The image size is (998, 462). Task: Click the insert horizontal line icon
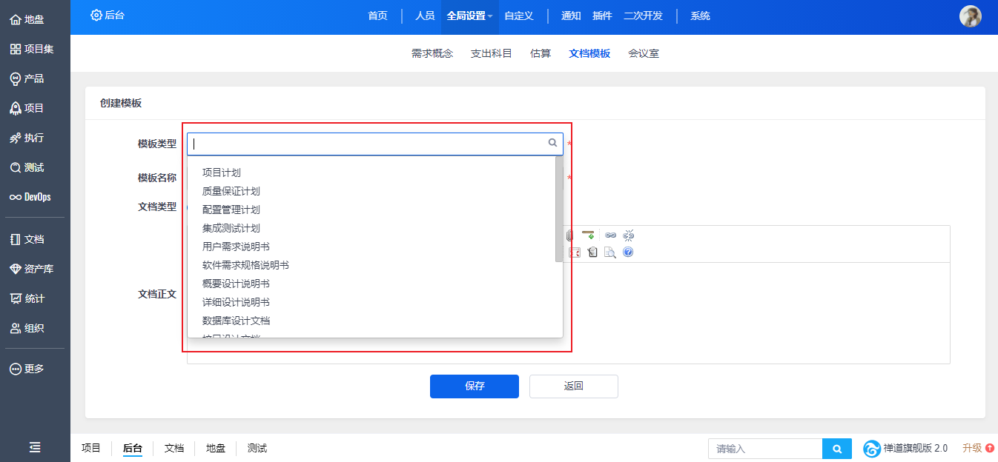click(588, 235)
